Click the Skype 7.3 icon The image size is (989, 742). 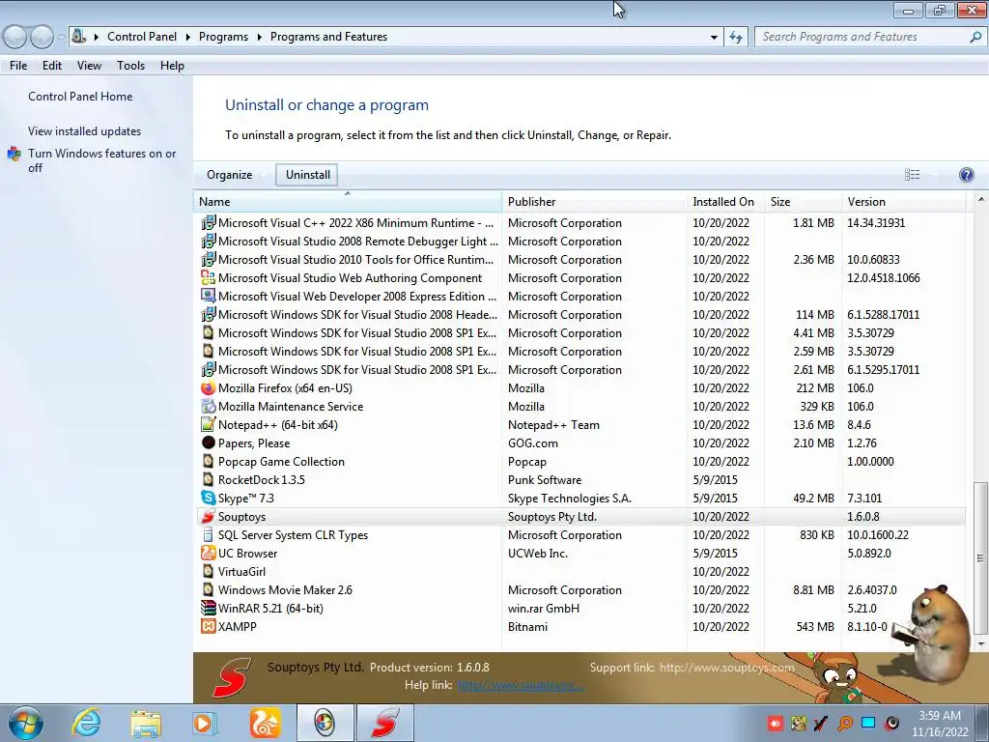coord(208,498)
